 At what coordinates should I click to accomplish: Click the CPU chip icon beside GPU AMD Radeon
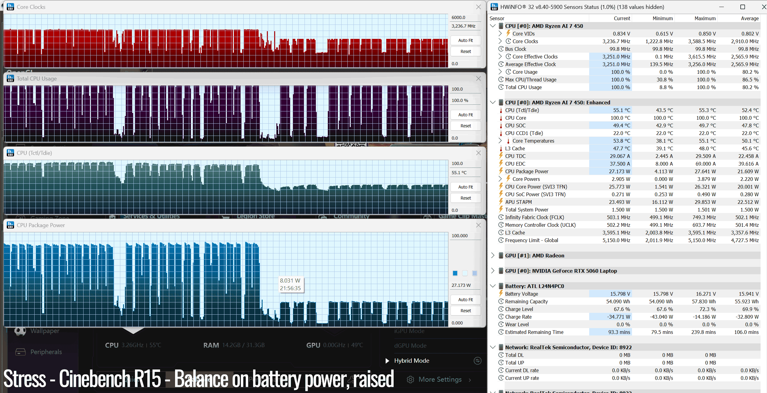[x=501, y=256]
